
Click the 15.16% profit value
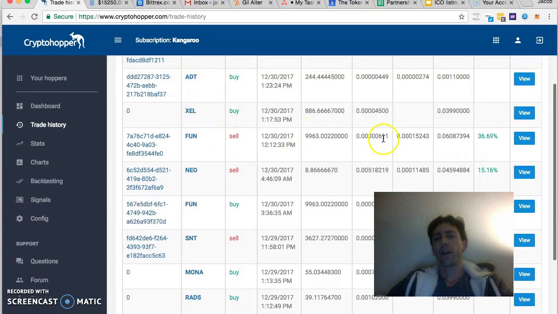[487, 170]
